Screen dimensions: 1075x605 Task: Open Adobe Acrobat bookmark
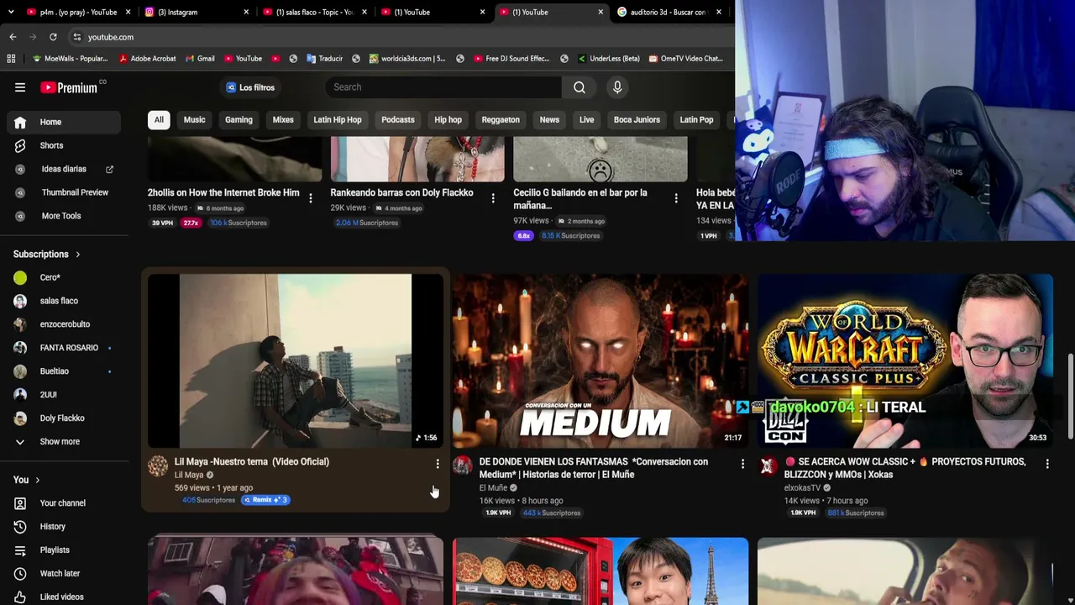click(148, 59)
